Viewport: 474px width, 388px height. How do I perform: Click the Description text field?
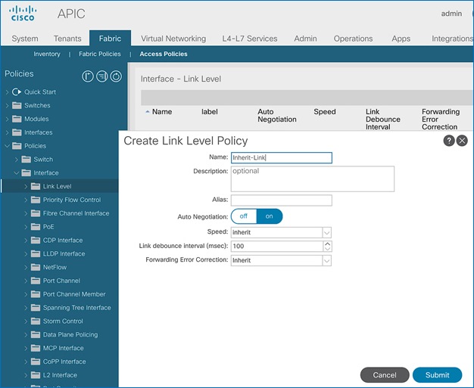coord(312,179)
